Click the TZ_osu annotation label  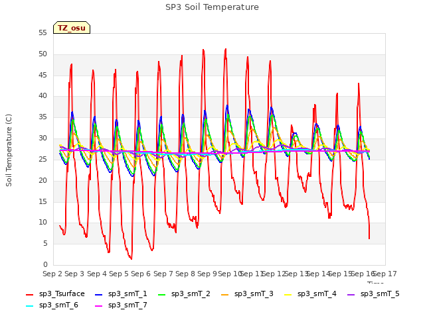point(72,28)
